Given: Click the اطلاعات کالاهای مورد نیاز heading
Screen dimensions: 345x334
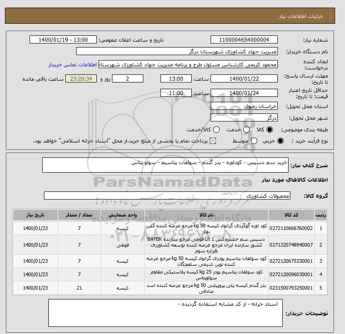Looking at the screenshot, I should tap(295, 180).
